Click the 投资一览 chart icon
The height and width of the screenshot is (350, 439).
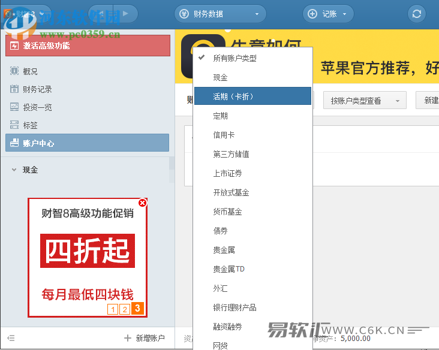pyautogui.click(x=14, y=107)
